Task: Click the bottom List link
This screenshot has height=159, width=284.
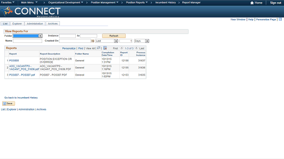Action: point(3,109)
